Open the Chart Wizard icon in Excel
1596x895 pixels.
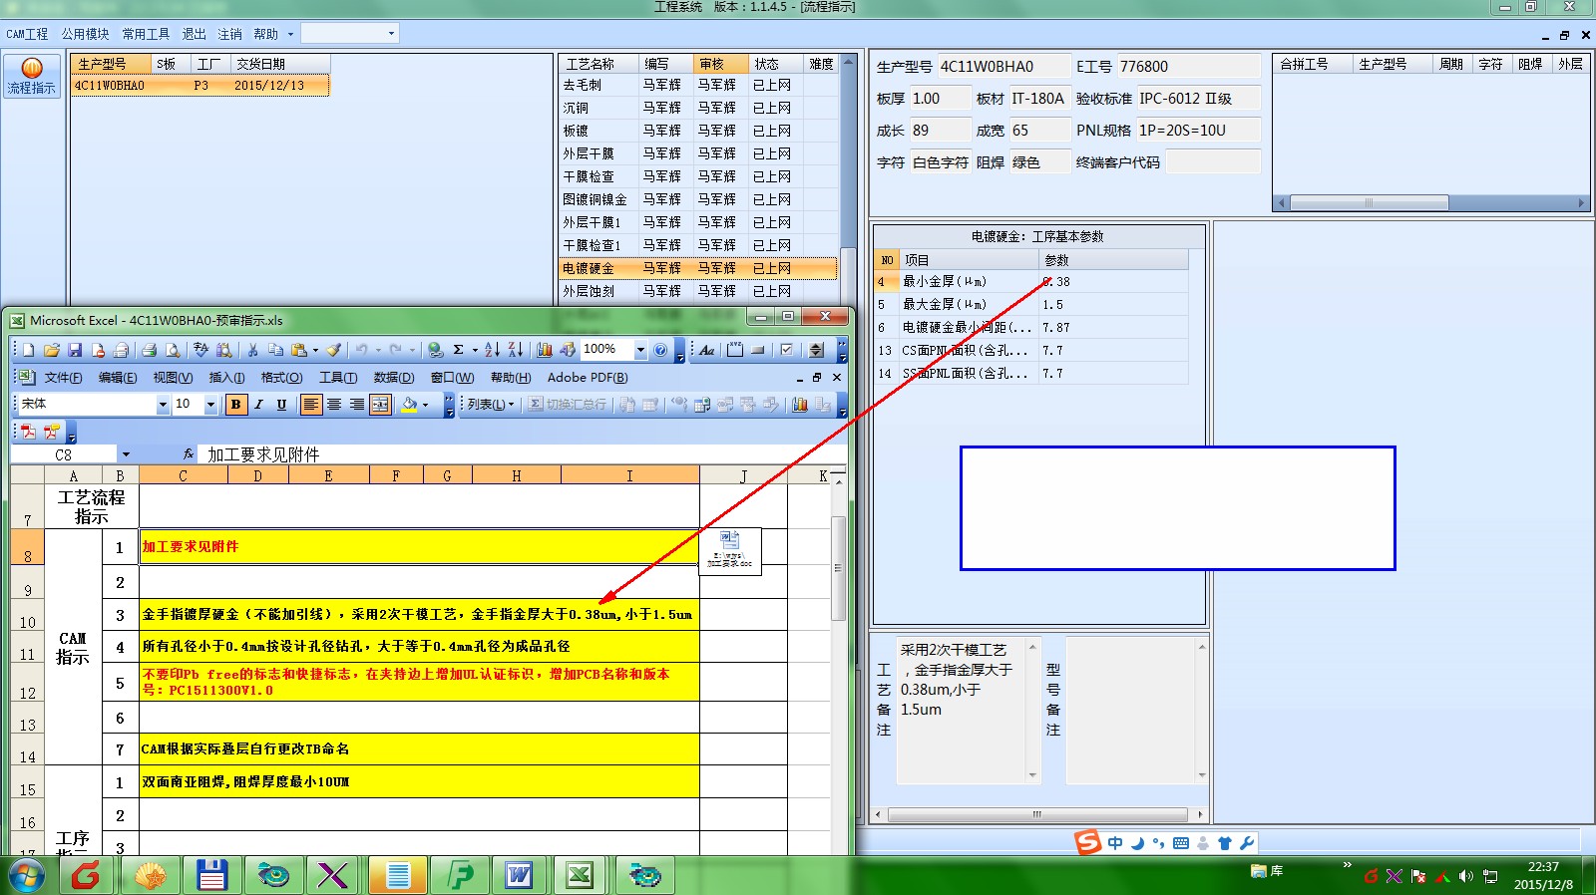coord(545,350)
